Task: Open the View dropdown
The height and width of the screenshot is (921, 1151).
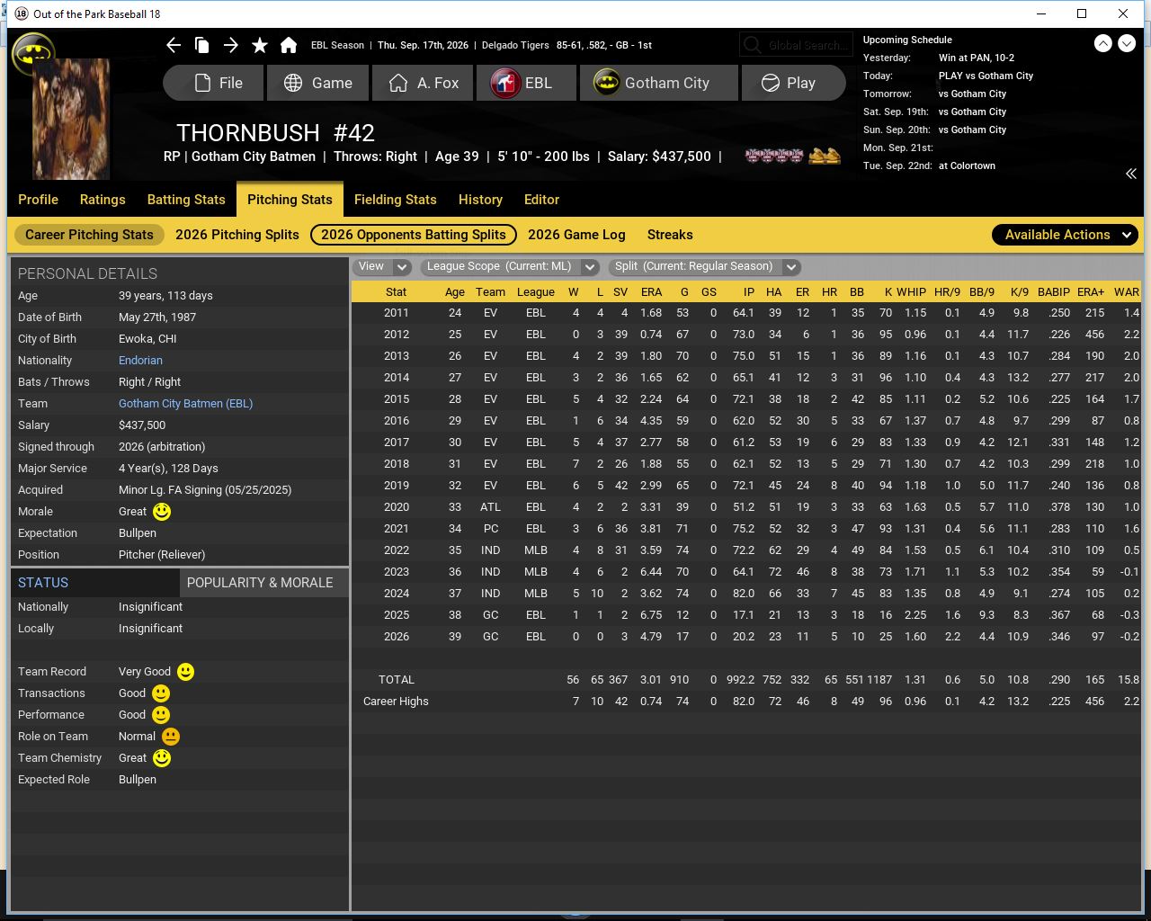Action: [x=382, y=266]
